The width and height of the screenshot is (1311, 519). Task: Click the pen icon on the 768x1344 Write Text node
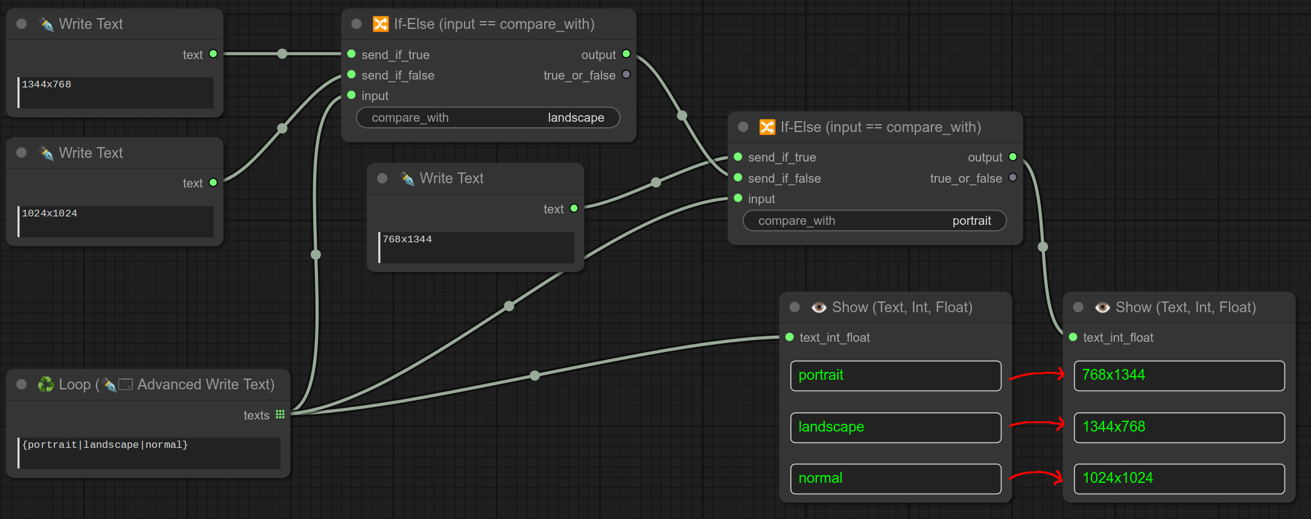(407, 178)
